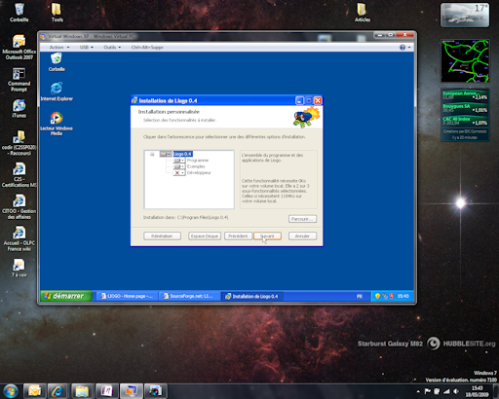
Task: Click the installer title bar icon
Action: (134, 100)
